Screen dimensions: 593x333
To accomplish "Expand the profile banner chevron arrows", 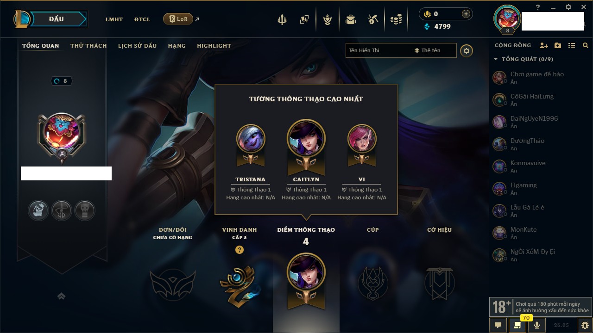I will (62, 296).
